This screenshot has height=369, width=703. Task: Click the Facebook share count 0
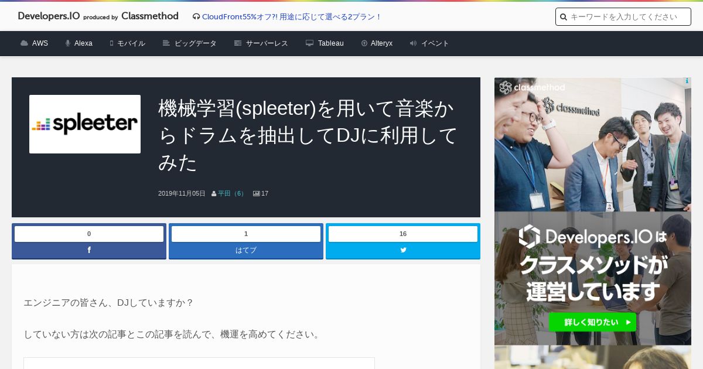pos(89,234)
